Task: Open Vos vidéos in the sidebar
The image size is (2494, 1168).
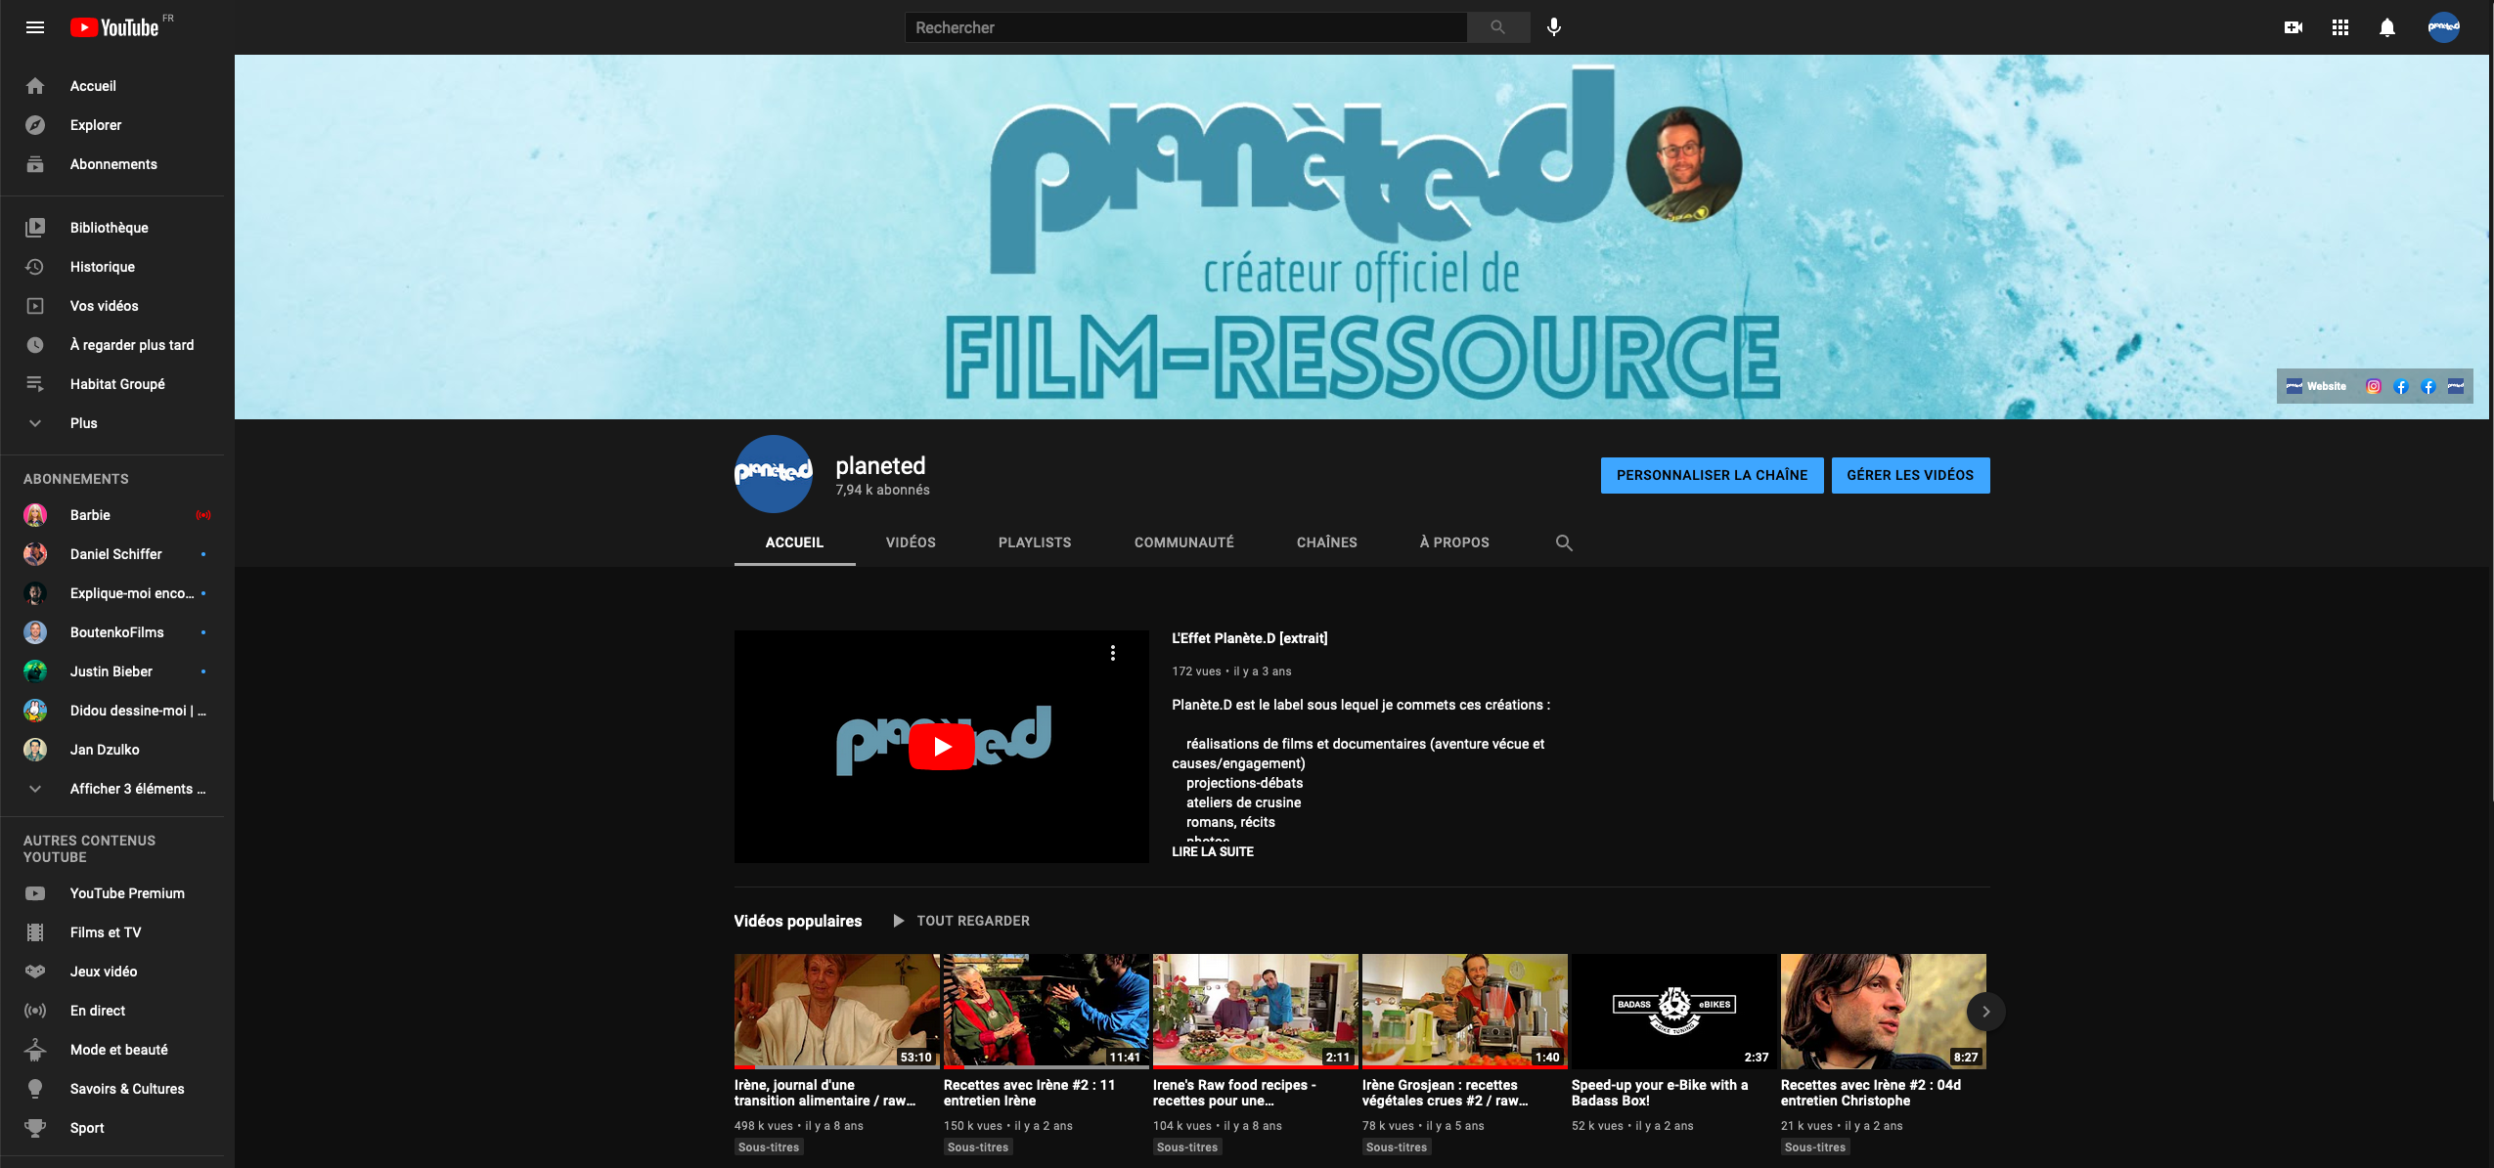Action: click(117, 306)
